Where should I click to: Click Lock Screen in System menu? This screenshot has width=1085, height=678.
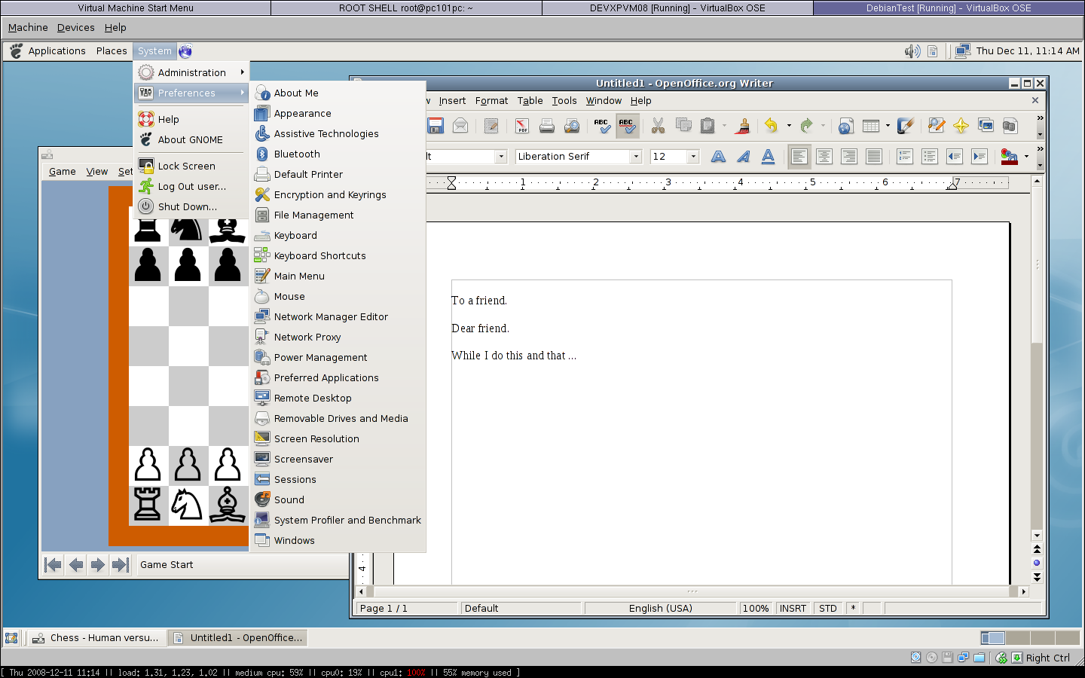191,166
